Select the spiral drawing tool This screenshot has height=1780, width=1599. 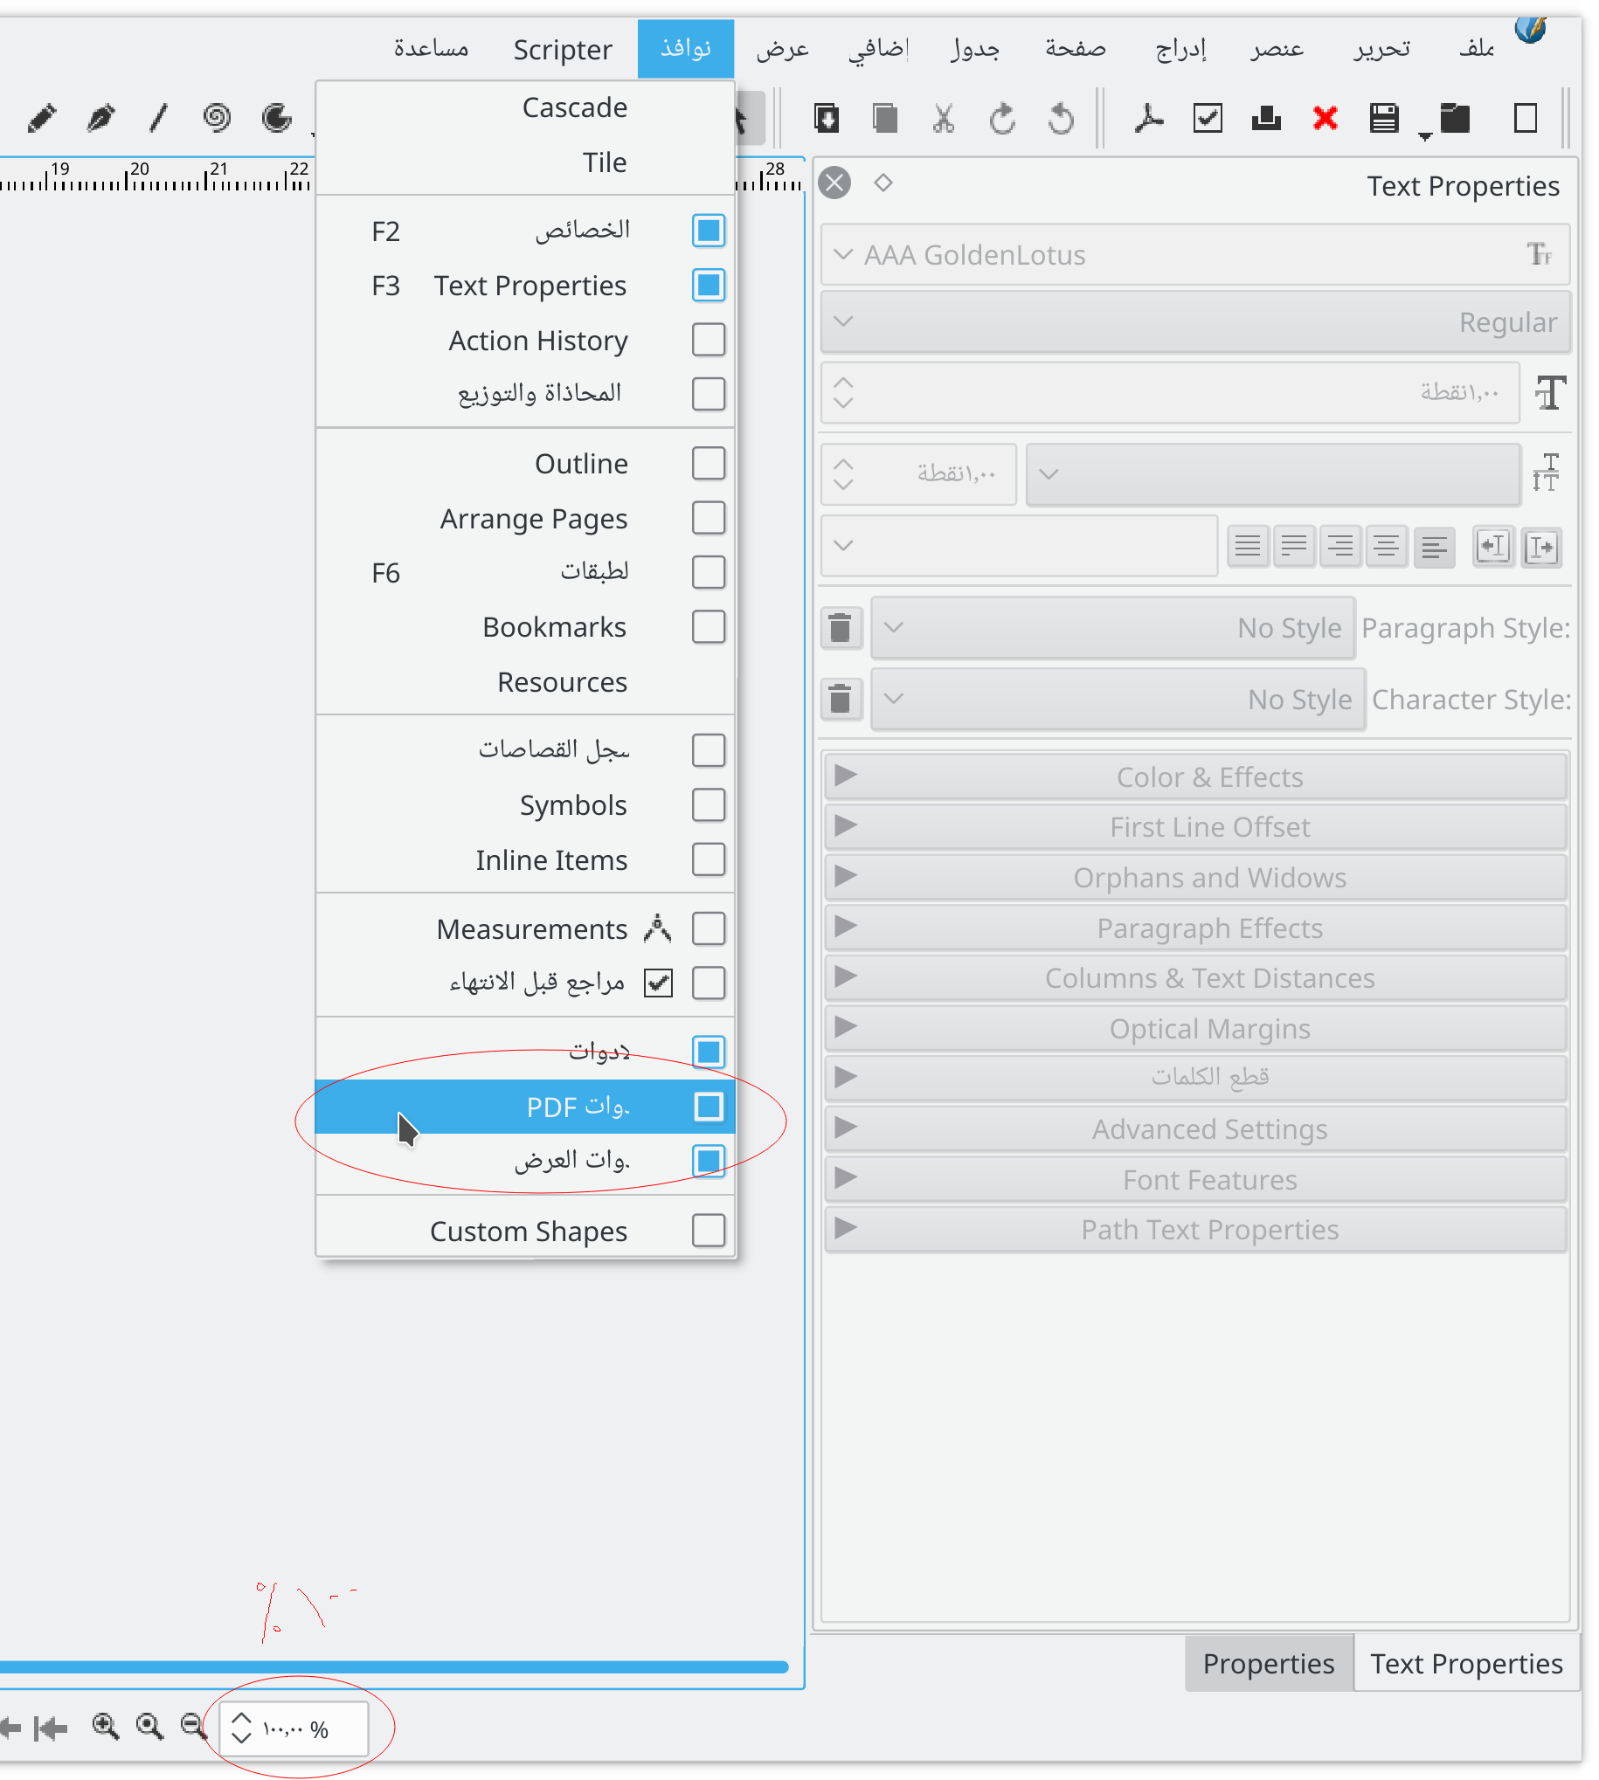(x=216, y=118)
